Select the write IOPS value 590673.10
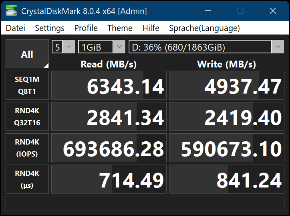 pyautogui.click(x=227, y=148)
